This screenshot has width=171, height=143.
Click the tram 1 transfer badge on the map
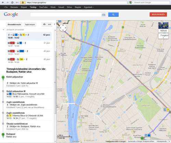pyautogui.click(x=167, y=109)
